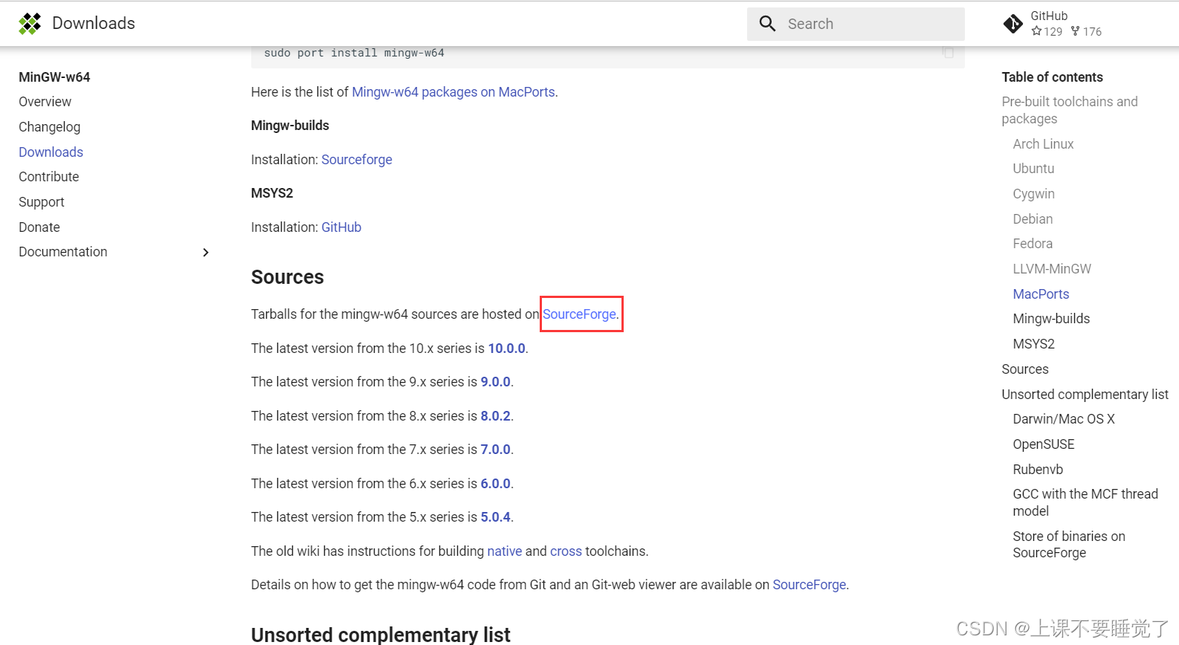
Task: Jump to Arch Linux in contents
Action: (1043, 144)
